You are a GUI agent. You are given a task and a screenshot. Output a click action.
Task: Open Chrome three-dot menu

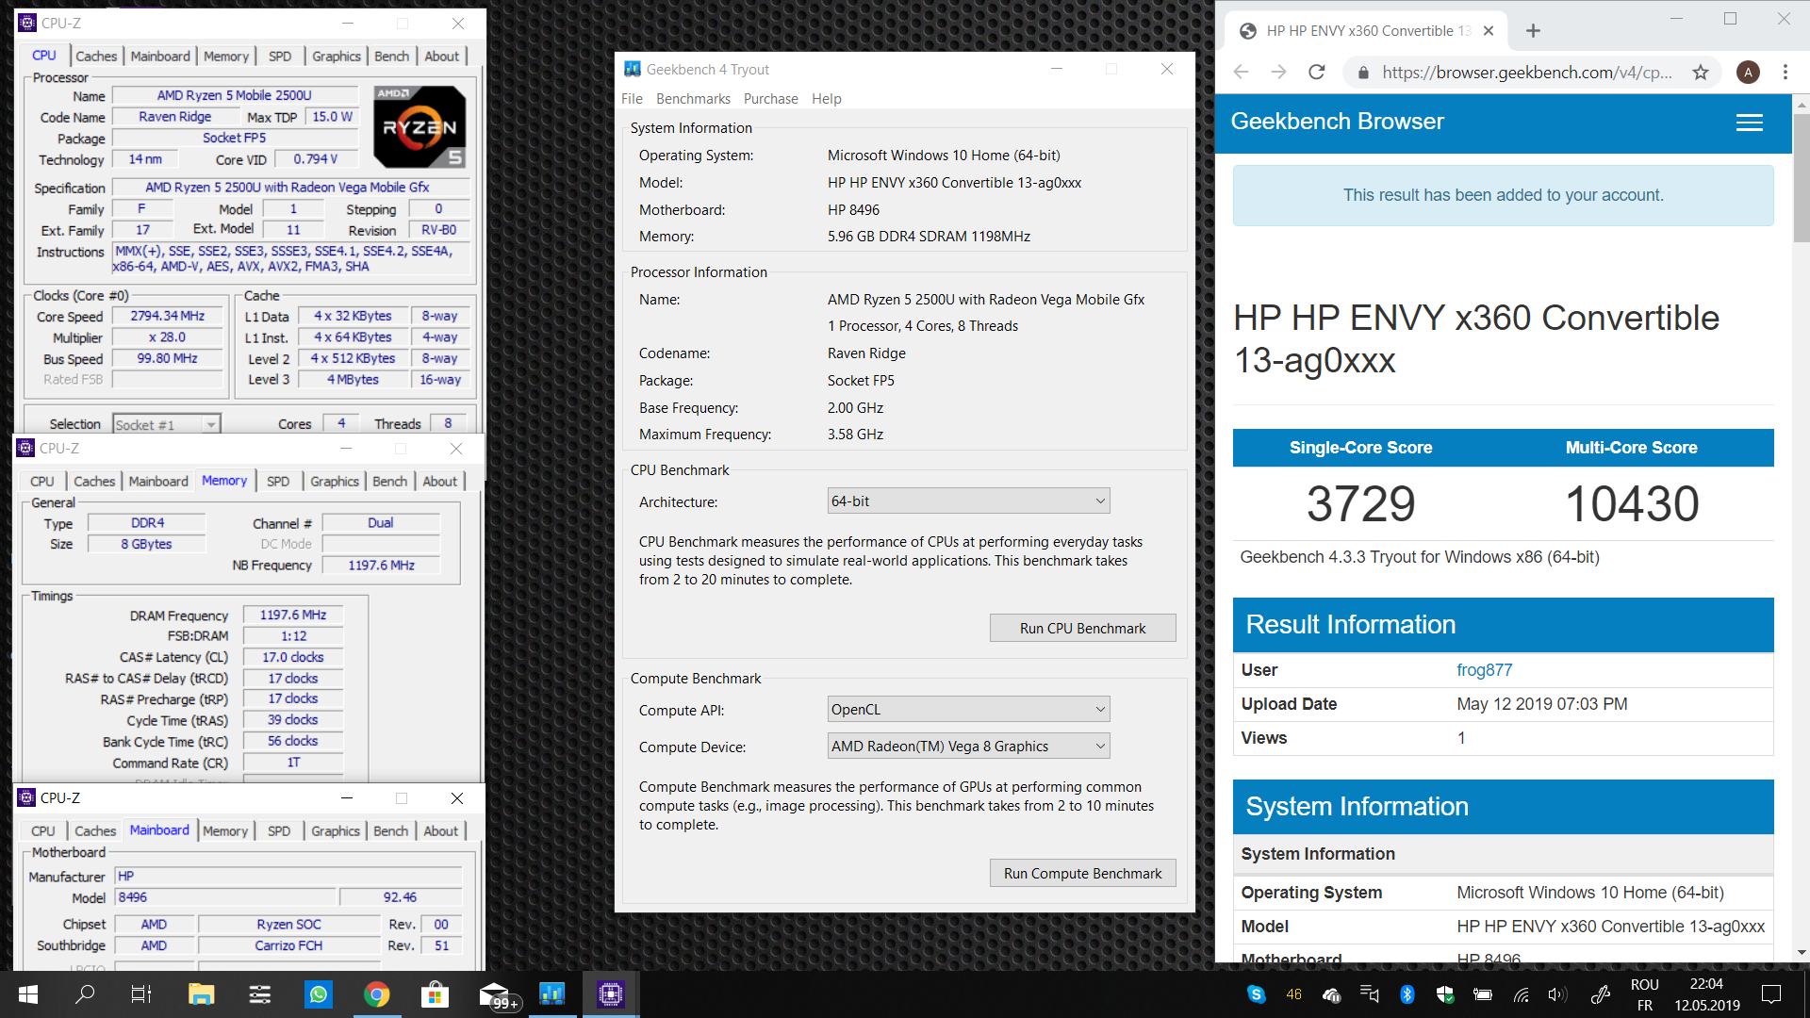1785,73
